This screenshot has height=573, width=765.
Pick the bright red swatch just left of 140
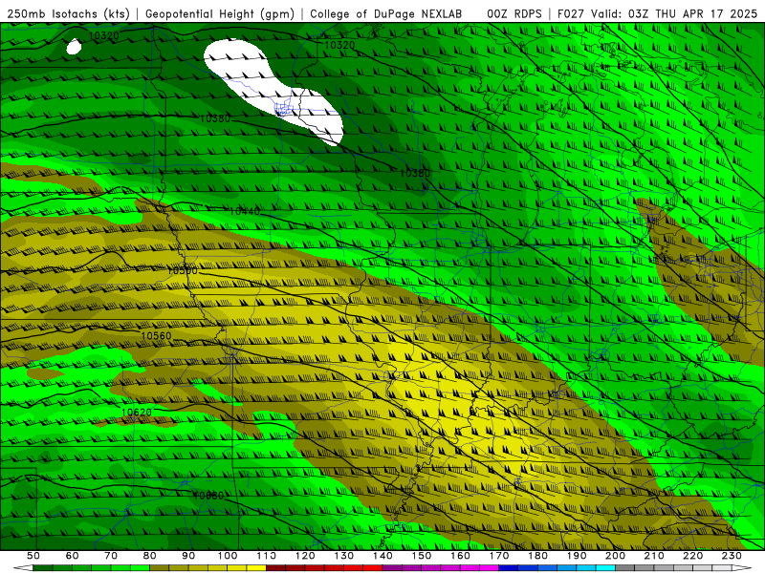point(373,568)
